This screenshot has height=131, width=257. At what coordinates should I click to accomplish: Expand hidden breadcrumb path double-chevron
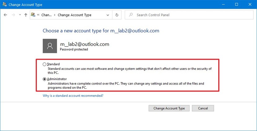pyautogui.click(x=38, y=15)
